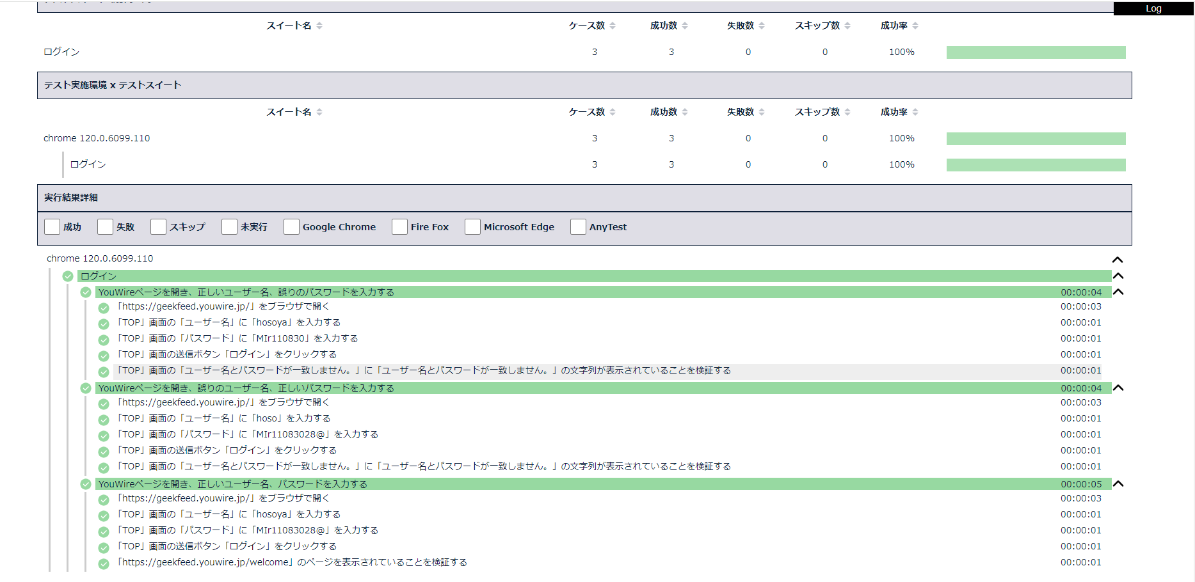
Task: Sort top suite table by 失敗数 arrows
Action: tap(762, 26)
